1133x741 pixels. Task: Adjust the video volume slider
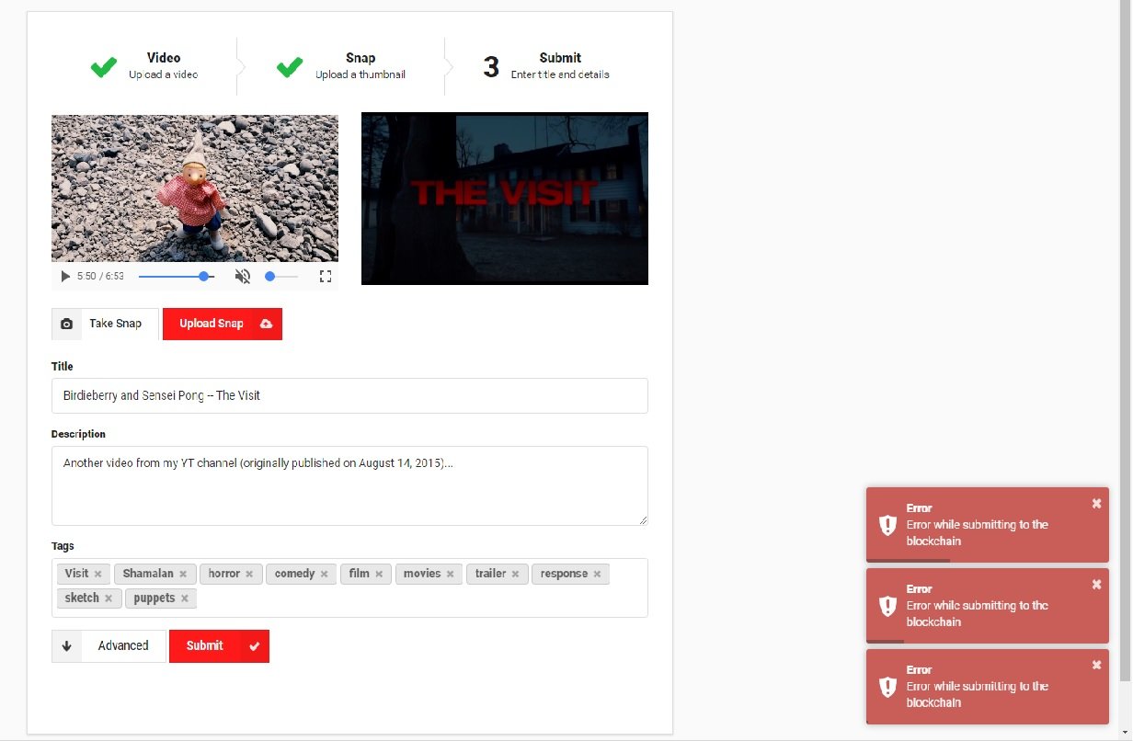(281, 276)
